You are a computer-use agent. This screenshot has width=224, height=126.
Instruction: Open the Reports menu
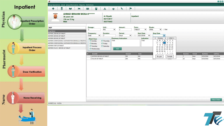[x=82, y=5]
